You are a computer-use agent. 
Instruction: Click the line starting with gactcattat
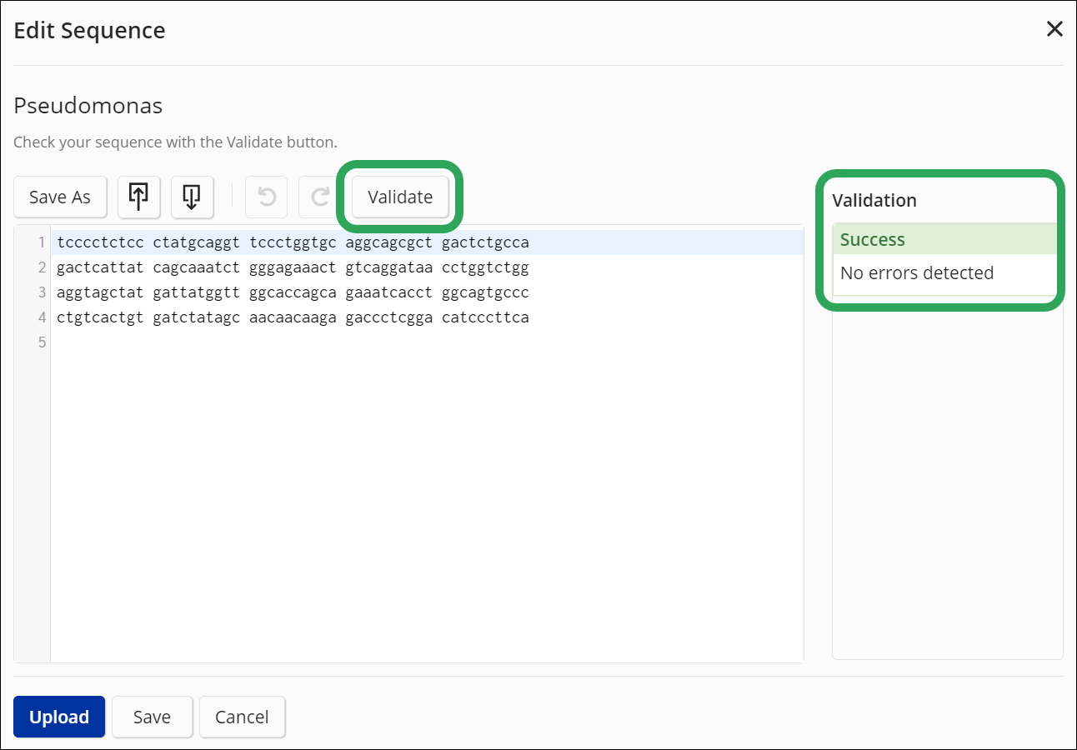coord(293,268)
